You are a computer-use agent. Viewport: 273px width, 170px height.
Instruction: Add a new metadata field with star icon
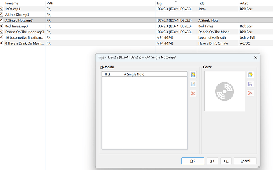click(x=193, y=75)
